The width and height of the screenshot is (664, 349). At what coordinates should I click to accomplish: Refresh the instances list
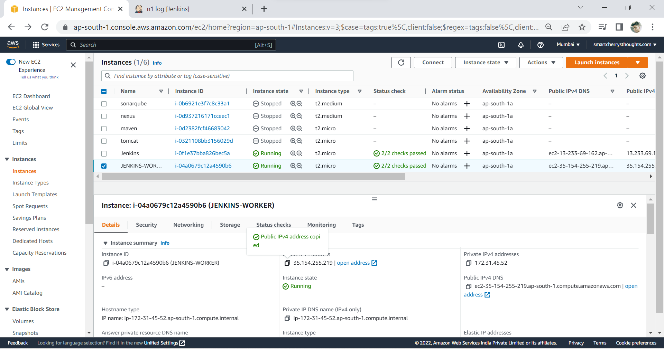point(401,63)
